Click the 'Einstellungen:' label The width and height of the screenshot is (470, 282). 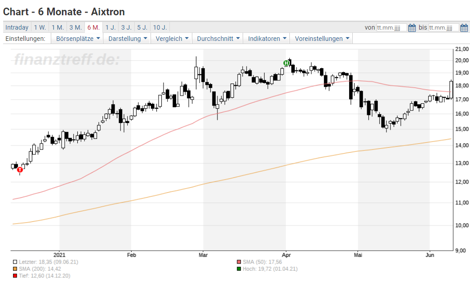tap(26, 39)
